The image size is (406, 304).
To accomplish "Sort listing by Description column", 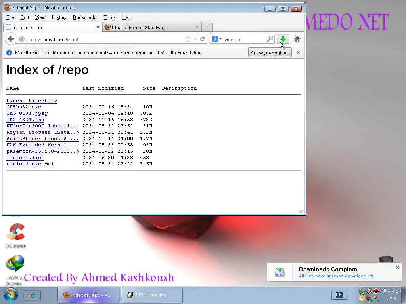I will coord(179,88).
